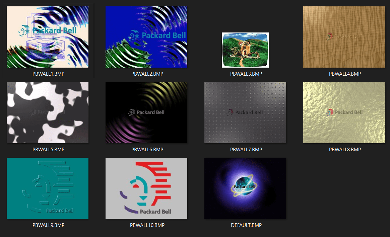Click the PBWALL7.BMP file name label

point(246,149)
